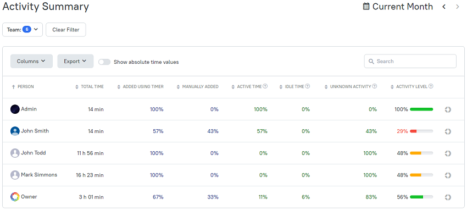
Task: Expand the Columns dropdown
Action: point(31,61)
